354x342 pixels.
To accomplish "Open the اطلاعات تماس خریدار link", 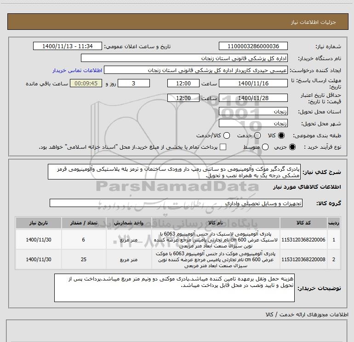I will click(77, 70).
